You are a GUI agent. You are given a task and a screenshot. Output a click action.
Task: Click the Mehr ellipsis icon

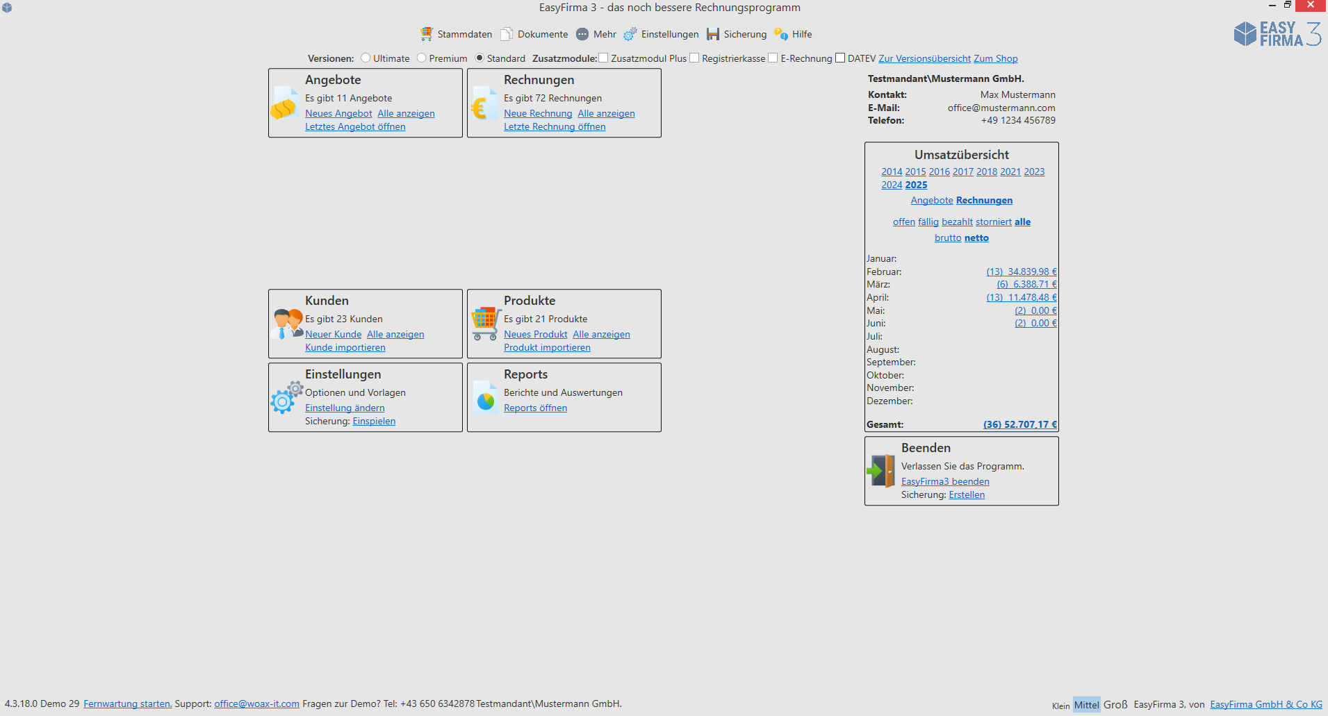click(582, 34)
